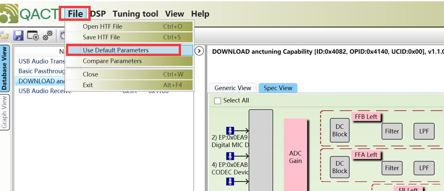This screenshot has width=444, height=191.
Task: Select the microphone icon beside EP:0x0EAB
Action: [230, 156]
